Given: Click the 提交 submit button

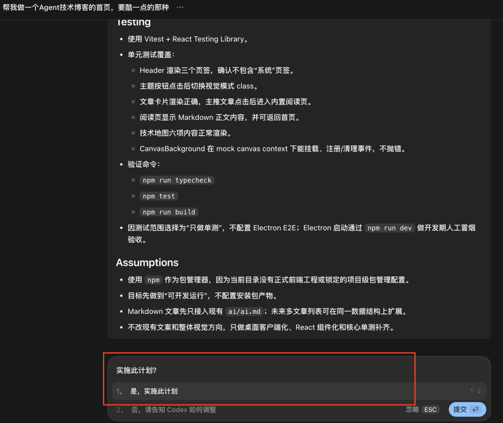Looking at the screenshot, I should point(467,409).
